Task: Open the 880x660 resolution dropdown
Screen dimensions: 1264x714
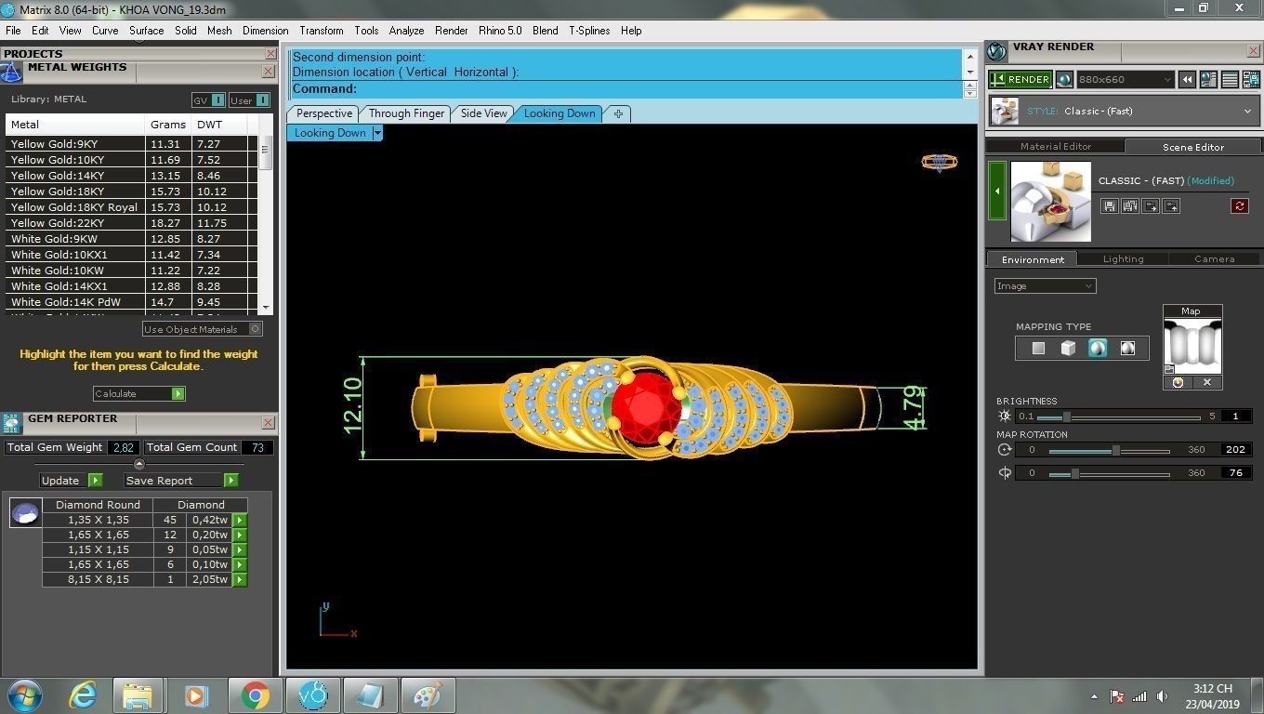Action: coord(1126,80)
